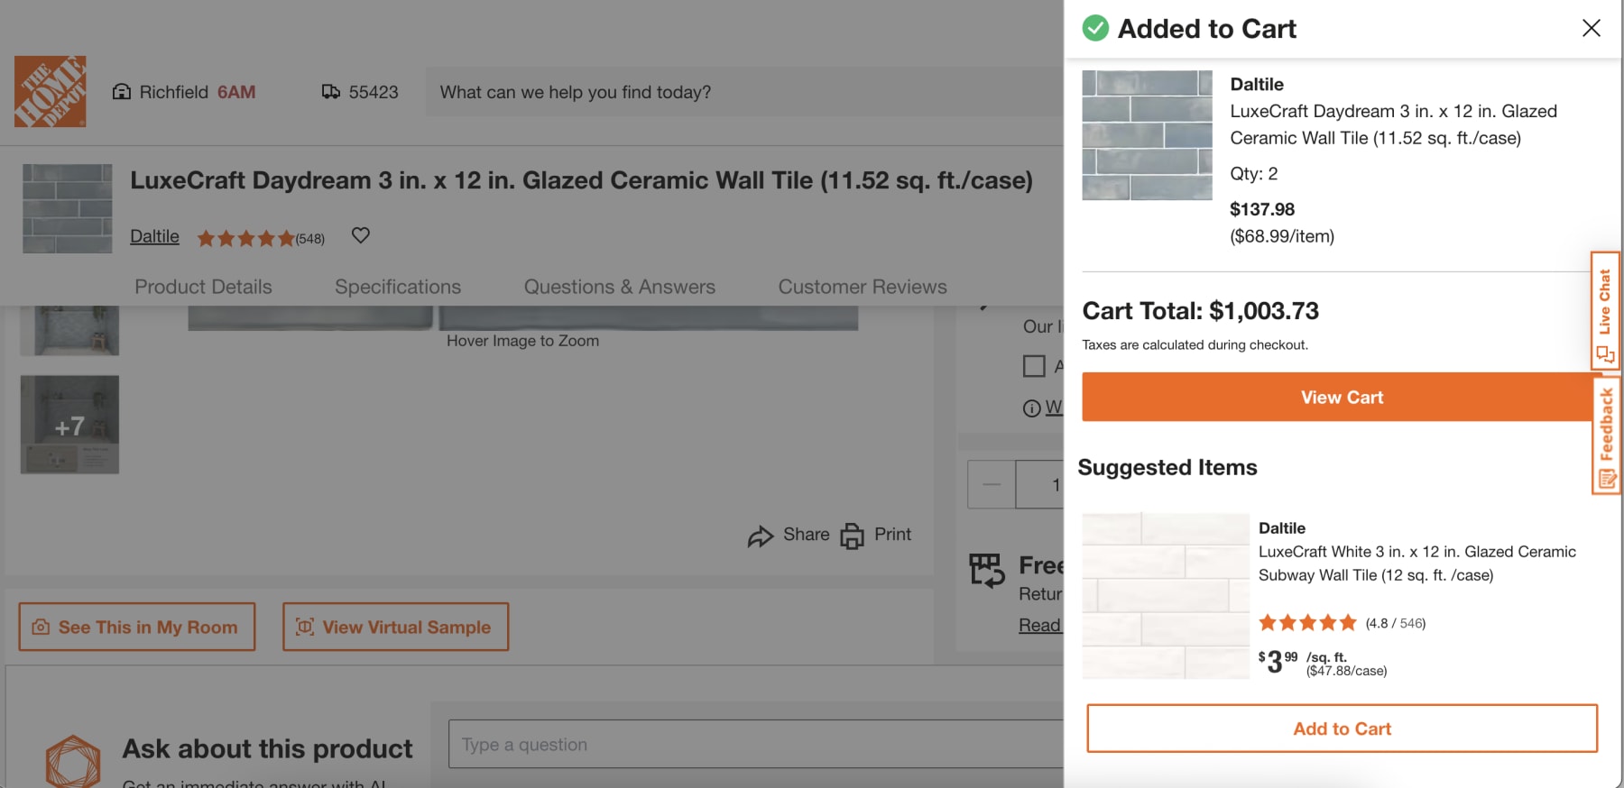1624x788 pixels.
Task: Expand the +7 thumbnail to see more images
Action: (69, 424)
